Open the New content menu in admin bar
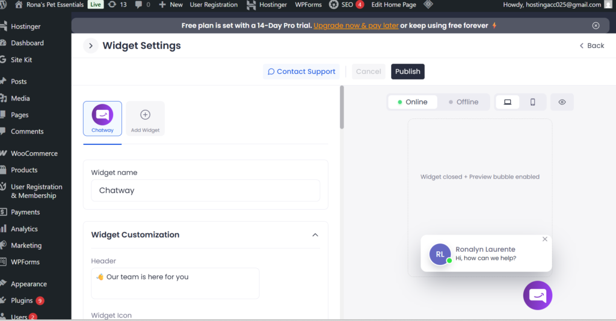Viewport: 616px width, 321px height. coord(171,5)
